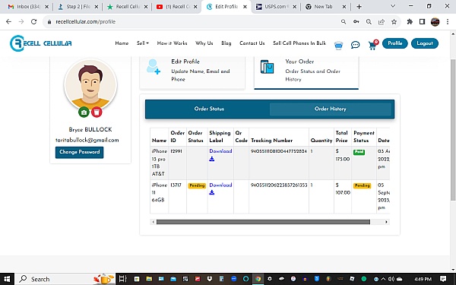Screen dimensions: 456x285
Task: Expand the Sell dropdown menu
Action: (x=143, y=43)
